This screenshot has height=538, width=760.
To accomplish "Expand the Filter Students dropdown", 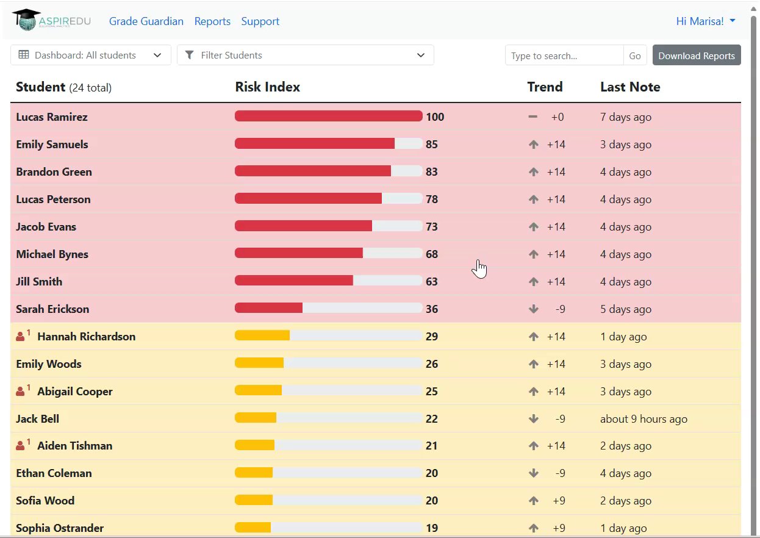I will [306, 55].
